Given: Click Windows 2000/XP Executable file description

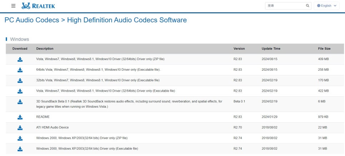Looking at the screenshot, I should (x=87, y=149).
